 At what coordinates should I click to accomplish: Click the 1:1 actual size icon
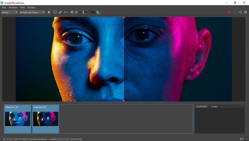tap(66, 12)
